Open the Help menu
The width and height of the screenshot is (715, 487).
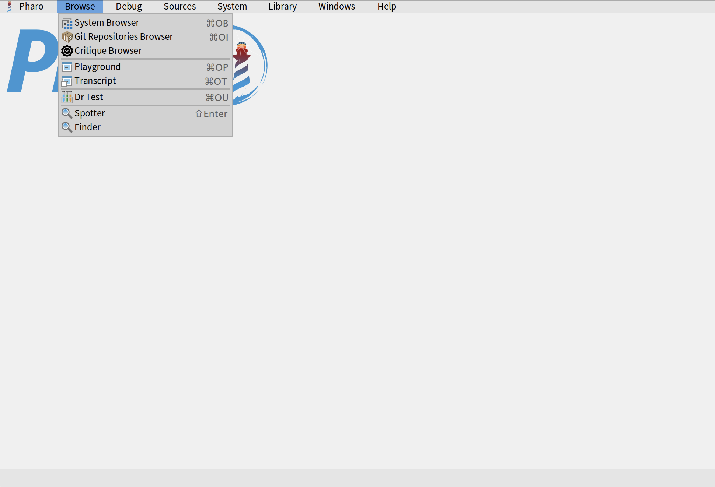point(387,7)
